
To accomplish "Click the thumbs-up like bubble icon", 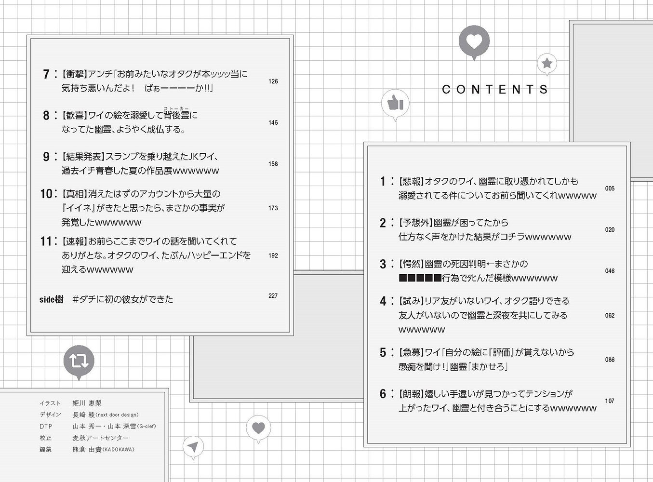I will [x=395, y=104].
